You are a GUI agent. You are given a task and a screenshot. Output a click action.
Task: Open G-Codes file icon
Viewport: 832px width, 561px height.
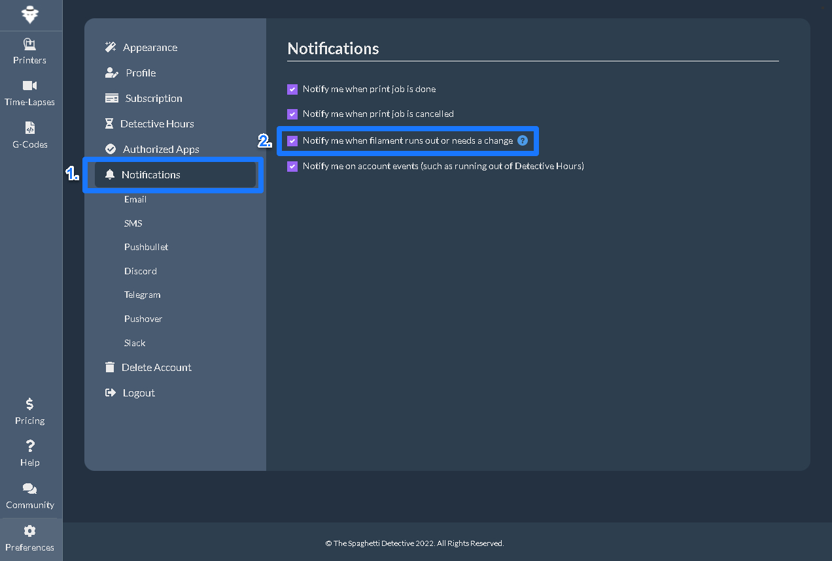coord(30,128)
